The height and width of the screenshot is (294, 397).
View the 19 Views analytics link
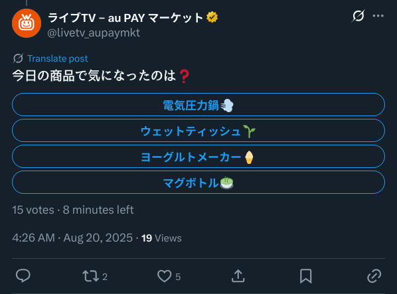(161, 238)
